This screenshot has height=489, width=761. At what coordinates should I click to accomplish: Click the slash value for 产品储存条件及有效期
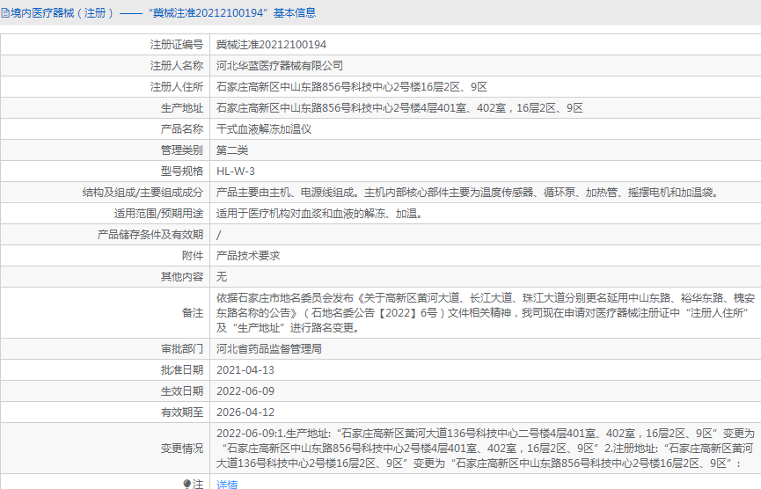pyautogui.click(x=218, y=235)
